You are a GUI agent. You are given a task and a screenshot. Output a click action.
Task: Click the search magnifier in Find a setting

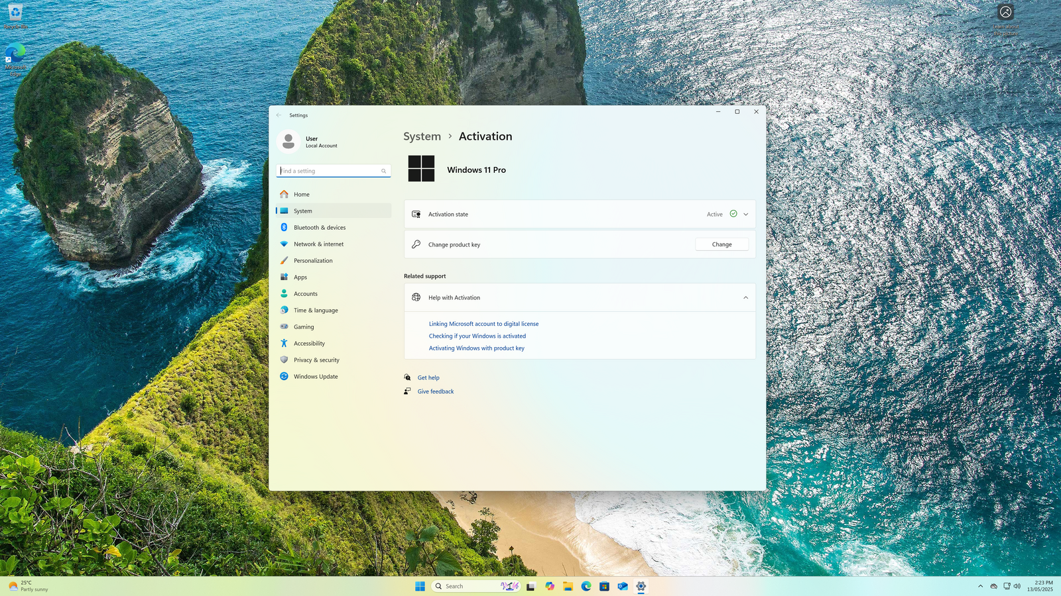click(x=383, y=171)
